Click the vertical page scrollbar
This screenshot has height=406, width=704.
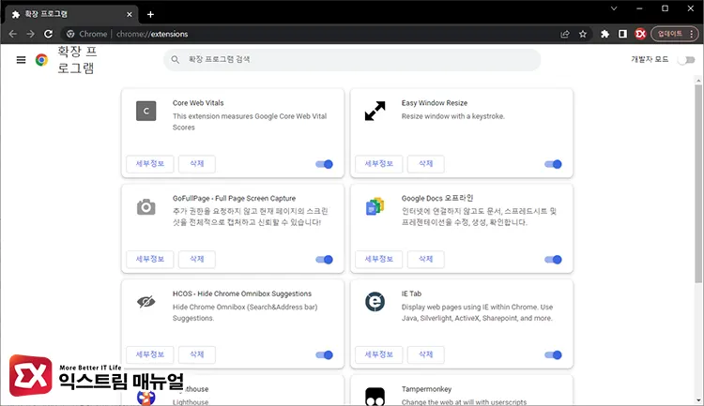coord(697,188)
